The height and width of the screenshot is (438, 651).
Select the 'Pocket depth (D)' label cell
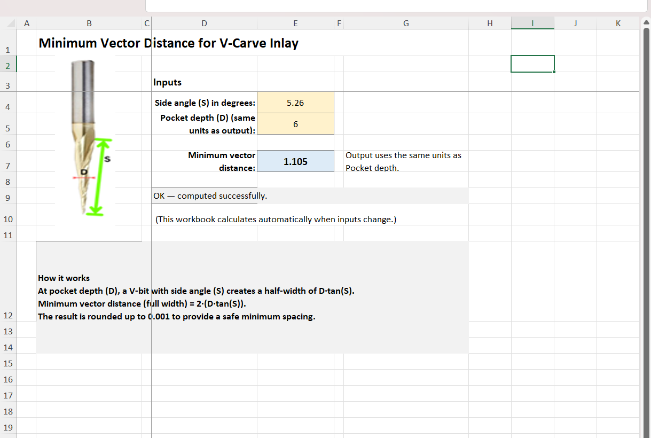[204, 124]
